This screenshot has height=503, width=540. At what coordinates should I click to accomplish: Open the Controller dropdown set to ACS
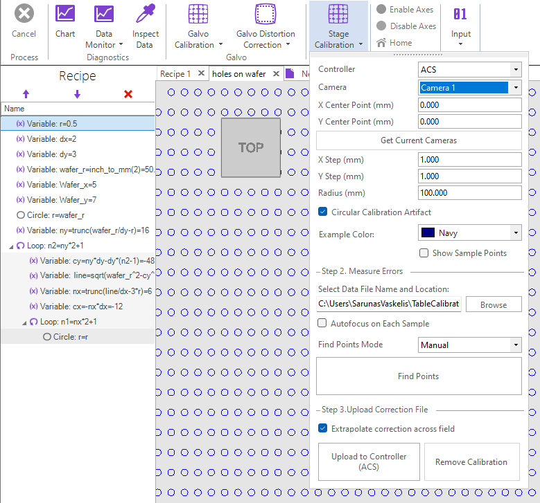coord(470,69)
